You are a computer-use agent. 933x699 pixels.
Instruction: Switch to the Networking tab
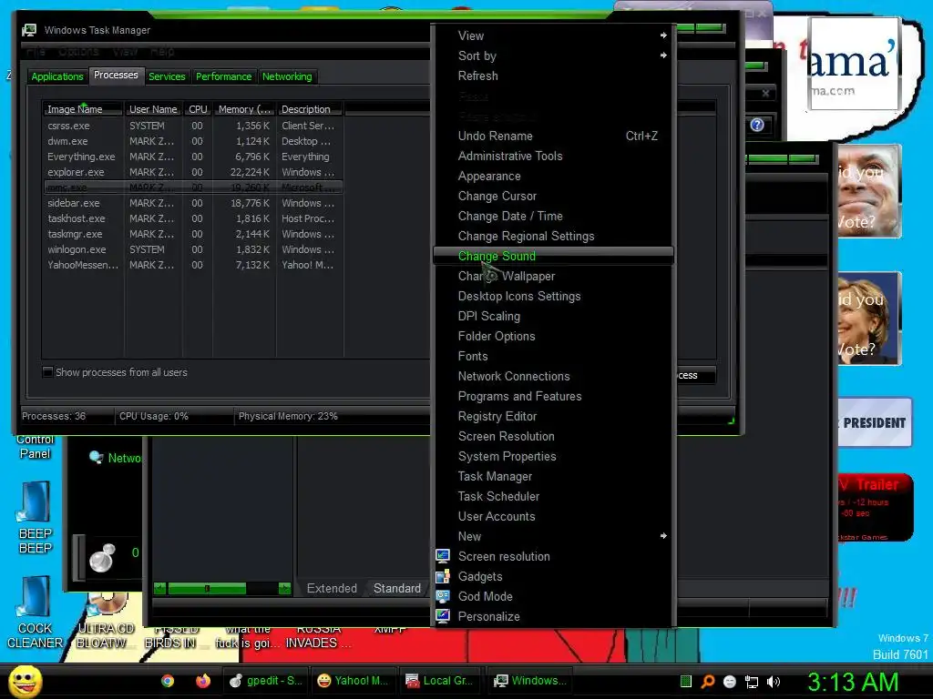pos(287,76)
